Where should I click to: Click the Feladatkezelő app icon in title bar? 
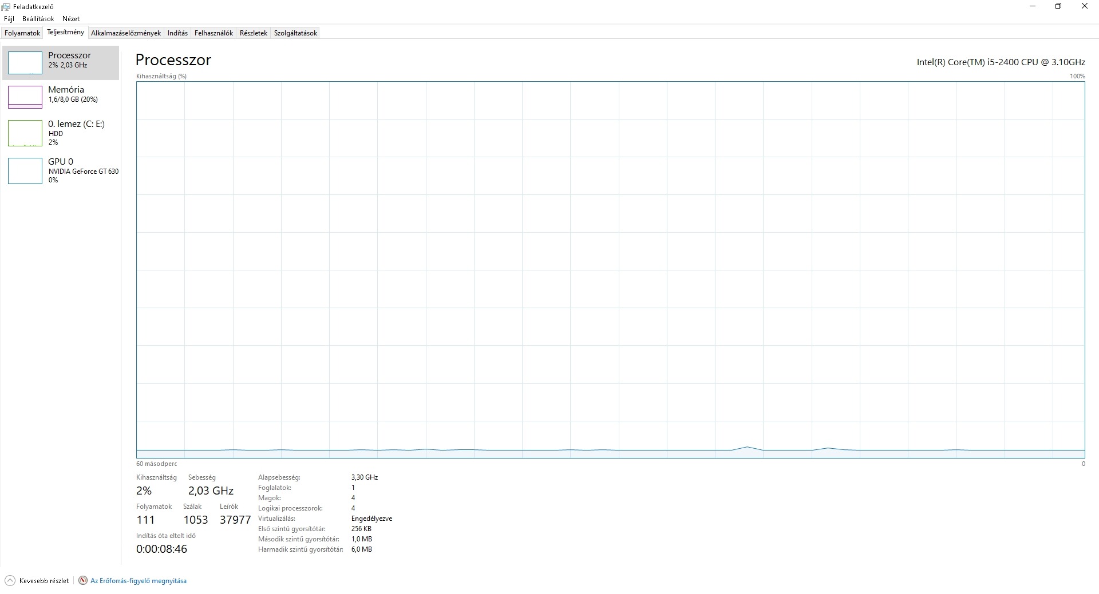coord(6,7)
